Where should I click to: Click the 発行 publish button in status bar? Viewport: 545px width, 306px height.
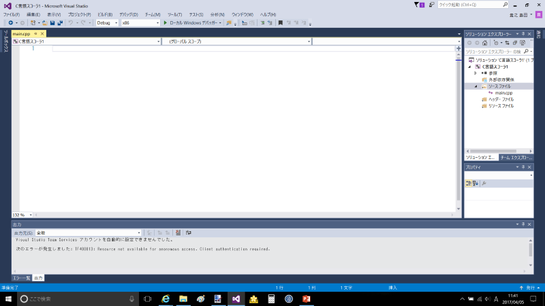(x=530, y=288)
